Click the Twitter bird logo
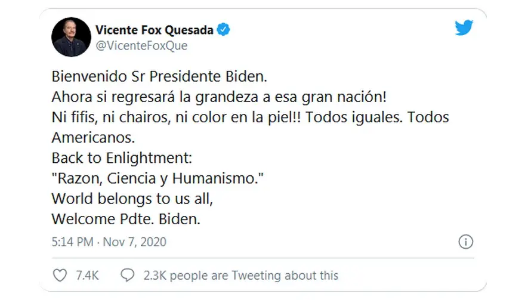This screenshot has height=300, width=525. [x=464, y=27]
